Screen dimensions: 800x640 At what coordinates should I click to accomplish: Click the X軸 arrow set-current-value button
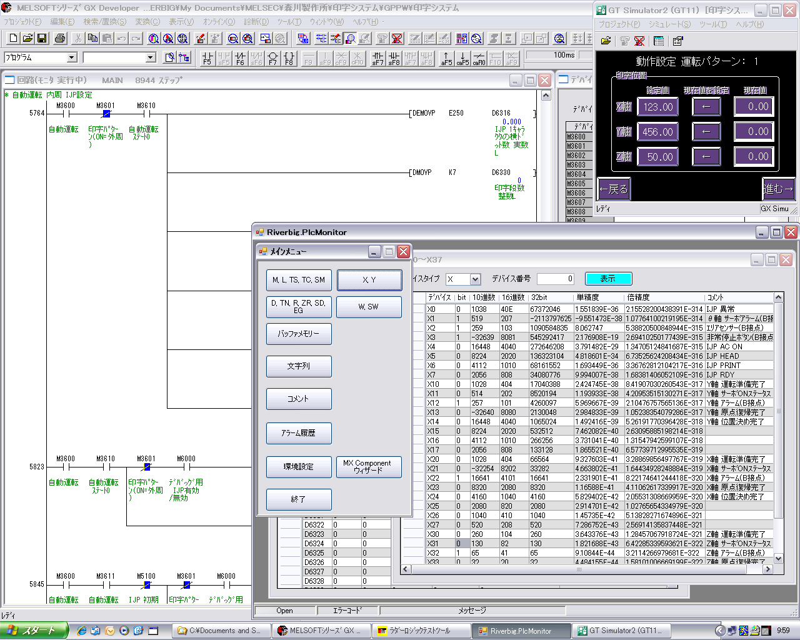click(x=706, y=107)
